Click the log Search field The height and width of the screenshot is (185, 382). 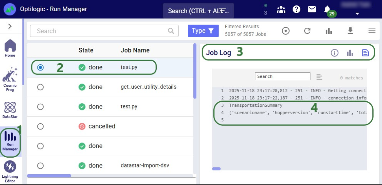283,76
